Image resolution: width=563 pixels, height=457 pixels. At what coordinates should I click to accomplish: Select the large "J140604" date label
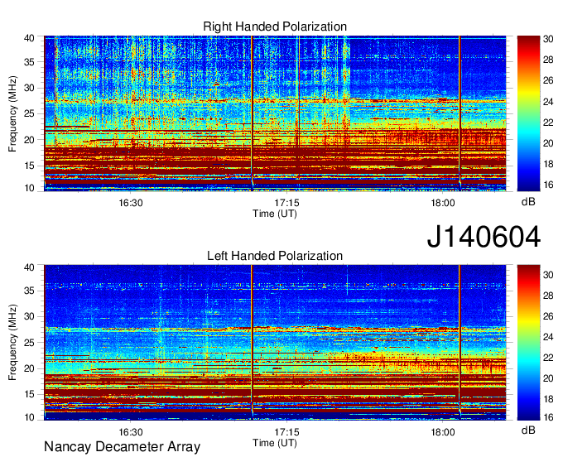pyautogui.click(x=484, y=237)
